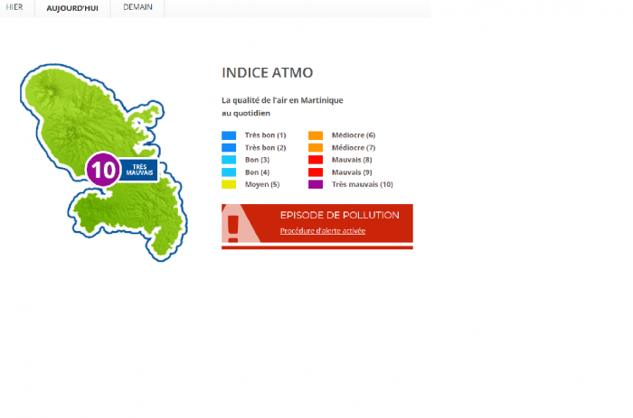Image resolution: width=633 pixels, height=418 pixels.
Task: Click the Très bon (1) color swatch
Action: coord(229,135)
